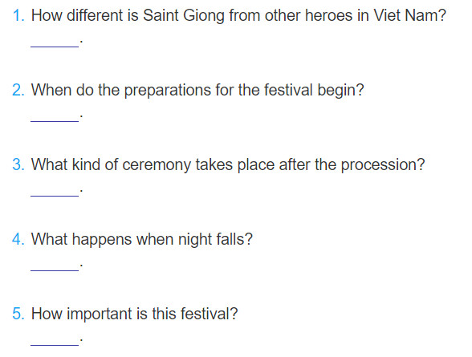
Task: Click the 'What happens when night falls?' text
Action: (142, 240)
